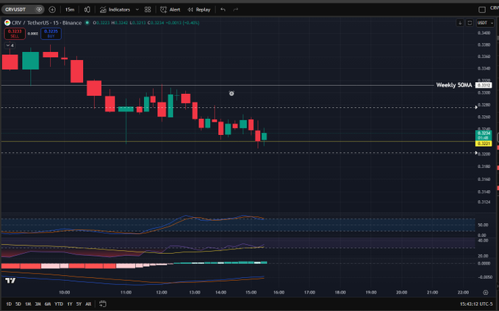Click the 16:00 time axis label
The image size is (499, 311).
click(x=279, y=292)
